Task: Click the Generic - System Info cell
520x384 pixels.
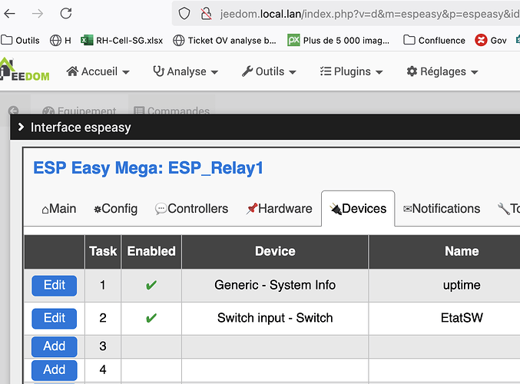Action: 275,285
